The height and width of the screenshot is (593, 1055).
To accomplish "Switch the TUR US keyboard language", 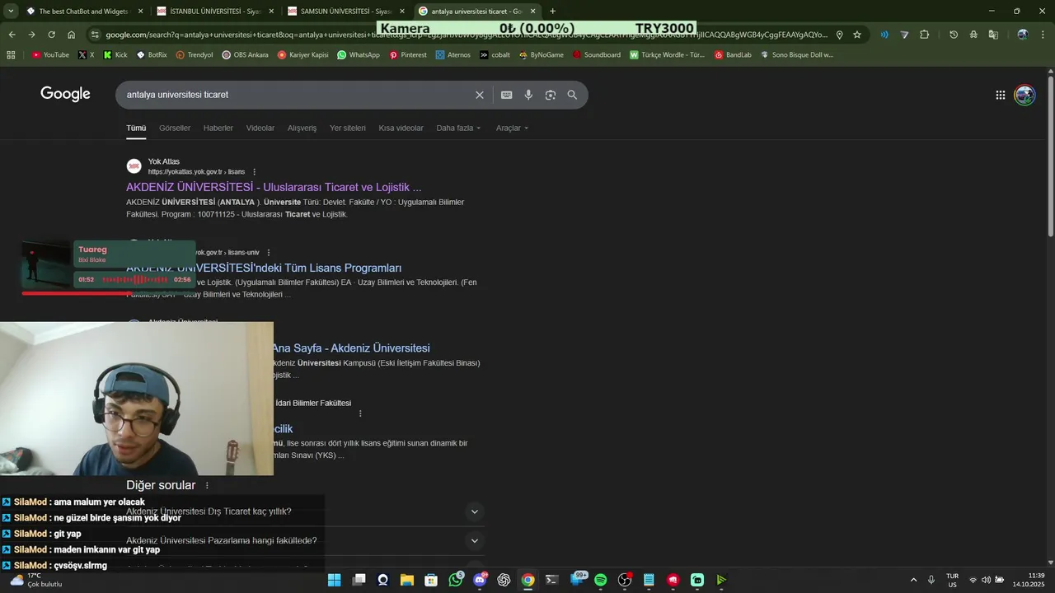I will click(952, 580).
